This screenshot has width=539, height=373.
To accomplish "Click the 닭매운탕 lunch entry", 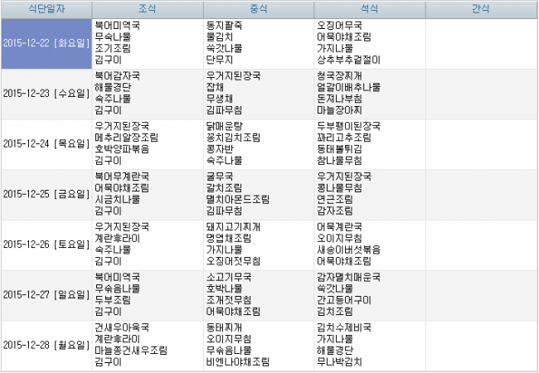I will point(224,126).
